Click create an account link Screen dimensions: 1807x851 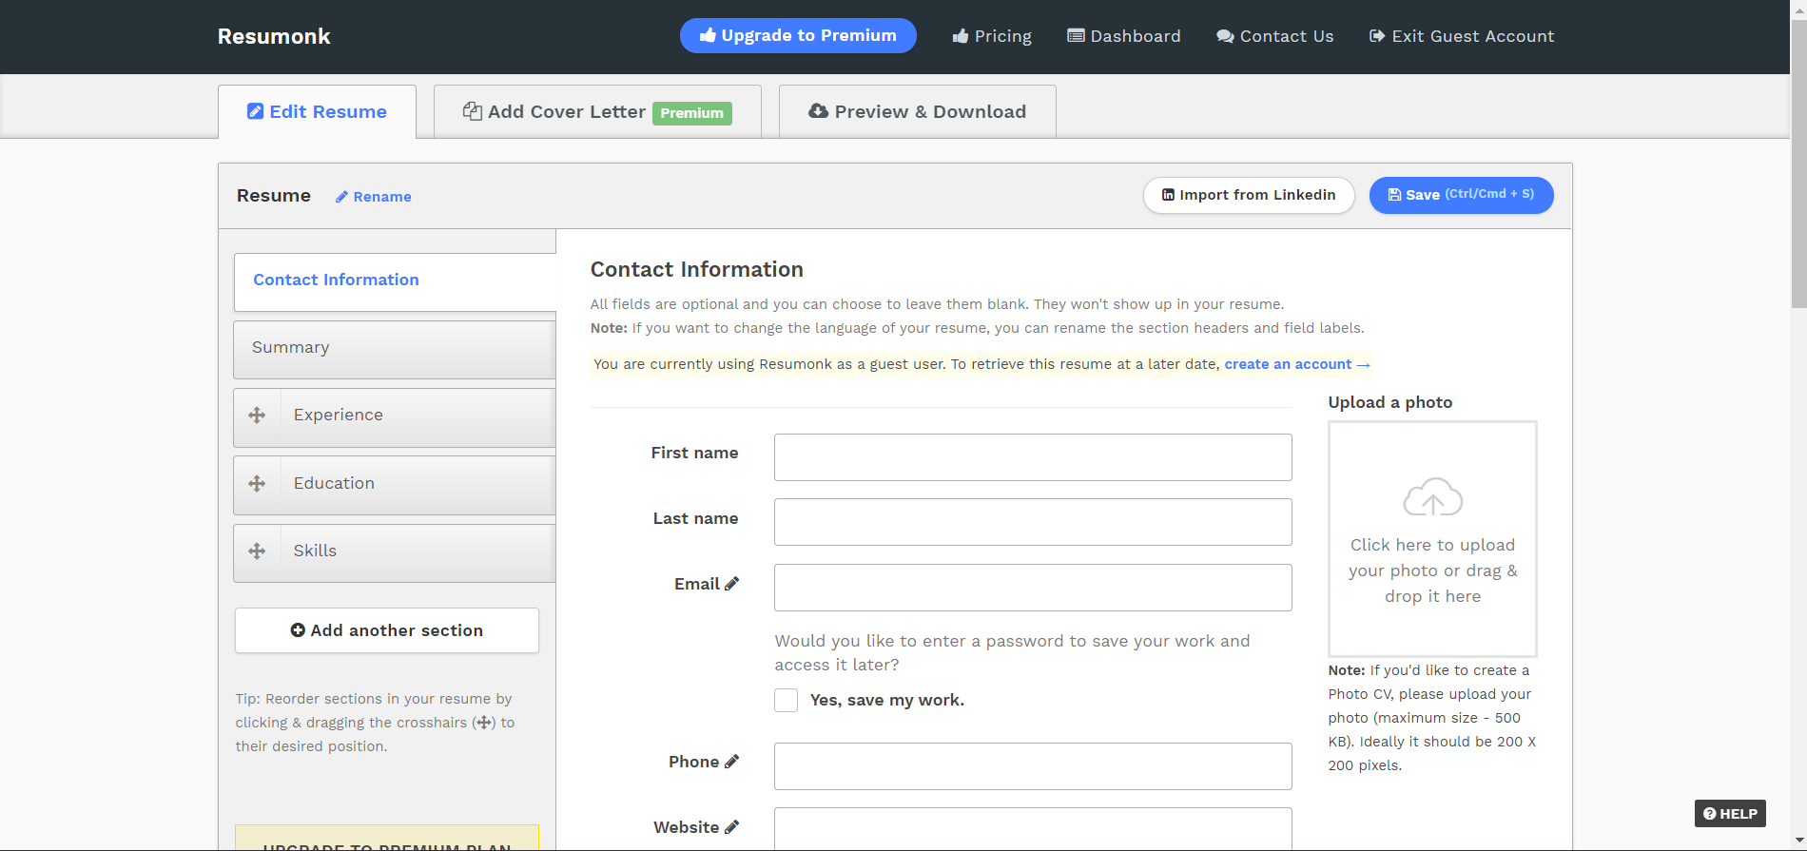(1297, 364)
